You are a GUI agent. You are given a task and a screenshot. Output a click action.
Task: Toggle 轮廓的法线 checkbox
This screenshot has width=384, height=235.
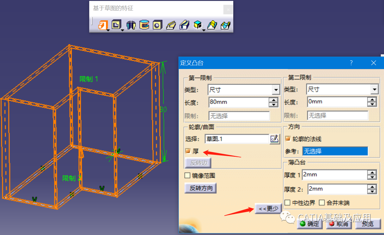(x=287, y=139)
